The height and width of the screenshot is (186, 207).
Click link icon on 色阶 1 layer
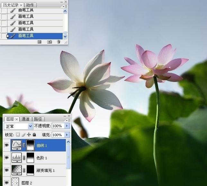pos(24,158)
